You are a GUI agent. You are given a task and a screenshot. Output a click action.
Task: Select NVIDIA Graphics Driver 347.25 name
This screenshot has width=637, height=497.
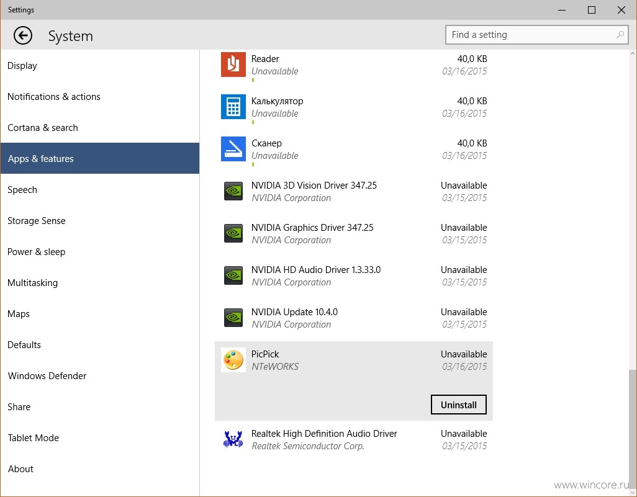pyautogui.click(x=312, y=228)
